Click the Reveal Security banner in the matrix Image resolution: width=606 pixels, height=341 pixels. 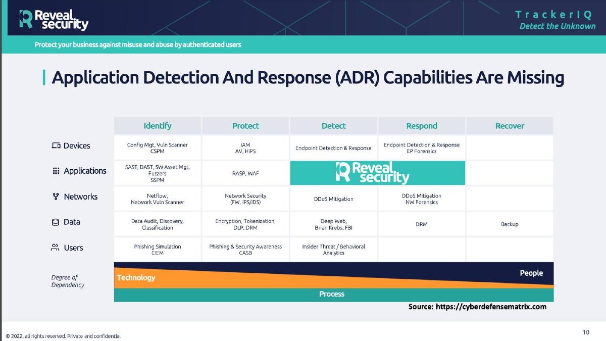pyautogui.click(x=377, y=173)
